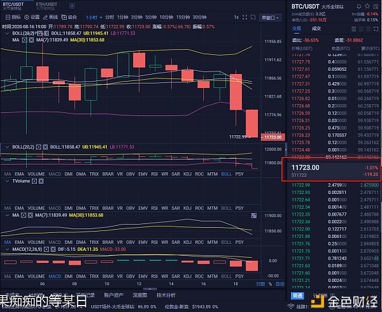Switch BOLL sub-panel to PSY indicator

click(239, 174)
